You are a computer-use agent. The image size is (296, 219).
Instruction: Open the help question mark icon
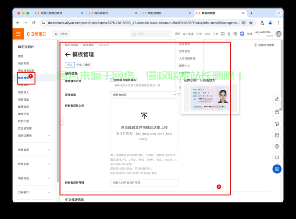tap(235, 34)
